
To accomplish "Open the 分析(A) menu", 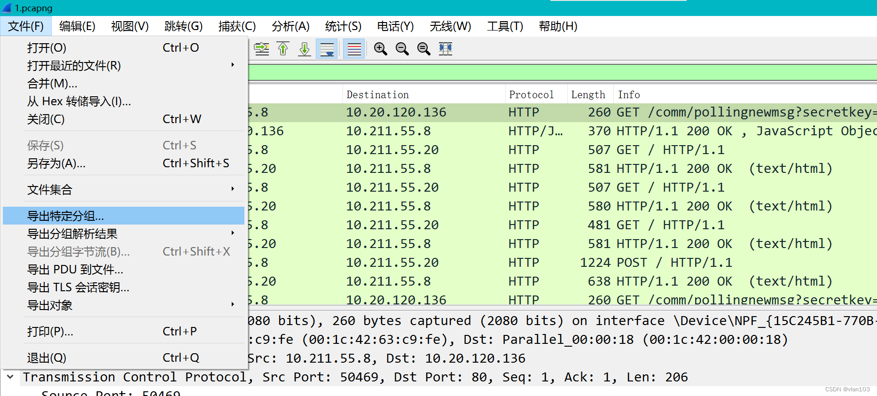I will point(291,26).
